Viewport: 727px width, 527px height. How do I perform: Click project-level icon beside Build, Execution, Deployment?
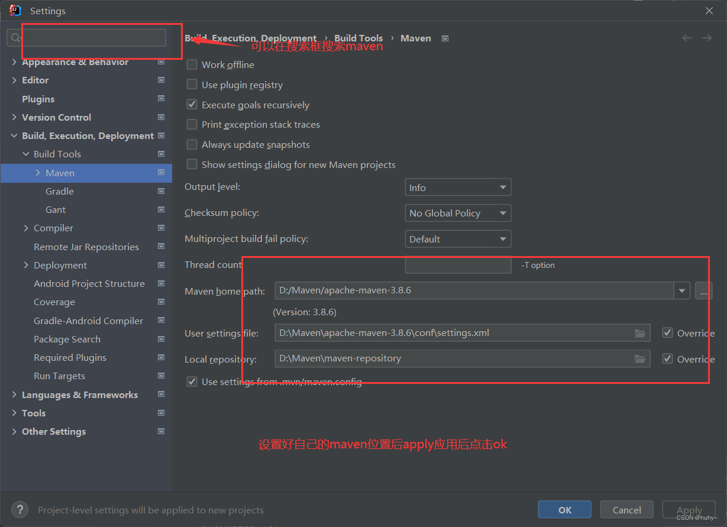[x=161, y=135]
